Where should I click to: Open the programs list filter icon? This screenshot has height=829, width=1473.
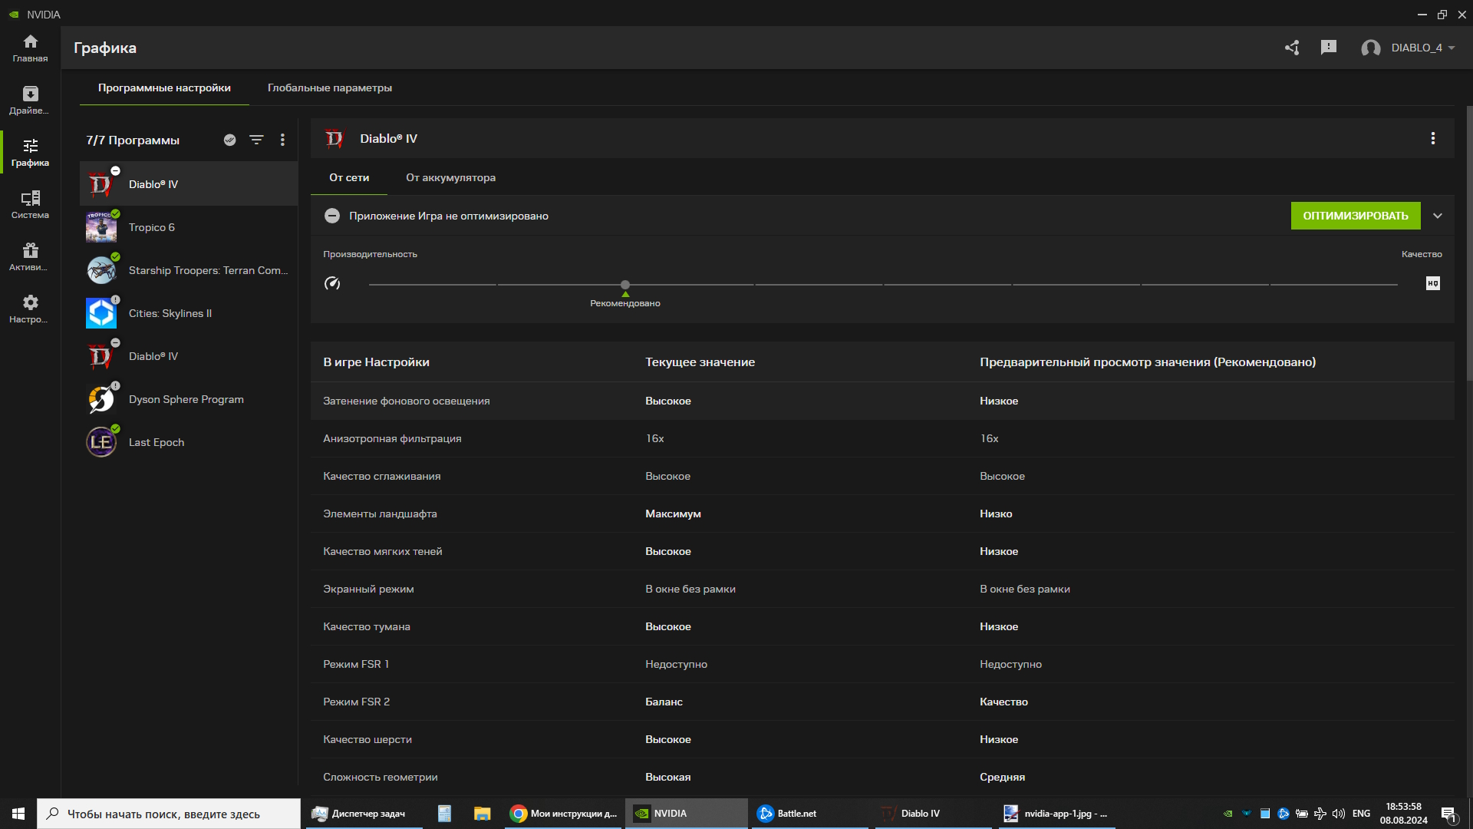tap(256, 140)
